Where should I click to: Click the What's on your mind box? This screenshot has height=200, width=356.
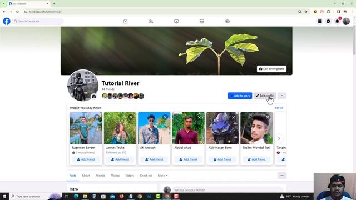pyautogui.click(x=228, y=190)
